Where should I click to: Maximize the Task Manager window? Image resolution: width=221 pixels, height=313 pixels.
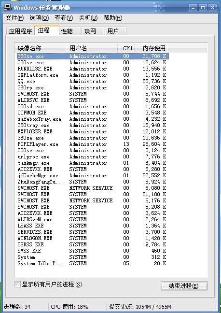[203, 8]
